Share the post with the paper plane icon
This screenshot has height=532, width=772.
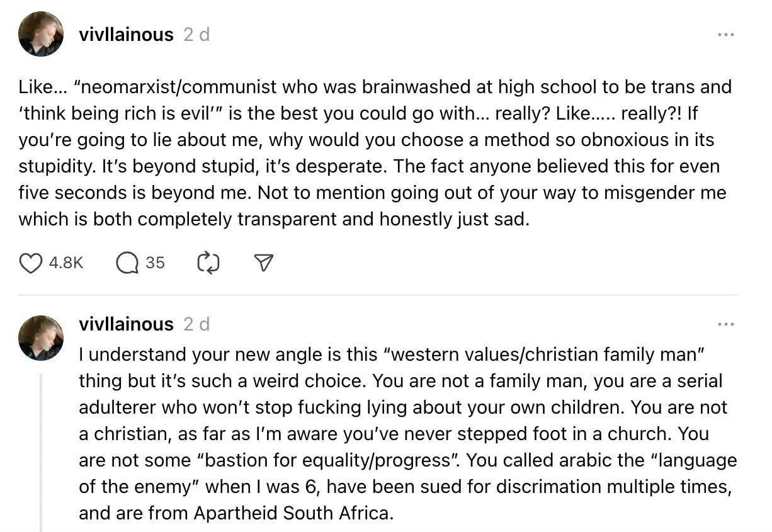264,263
